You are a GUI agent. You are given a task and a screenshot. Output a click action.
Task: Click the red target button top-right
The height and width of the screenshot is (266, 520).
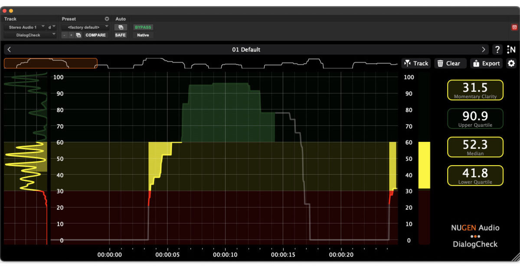pos(514,27)
